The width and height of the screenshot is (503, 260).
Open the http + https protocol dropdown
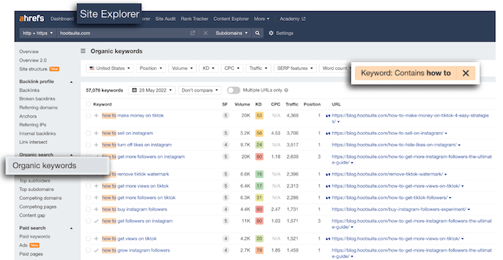click(38, 33)
